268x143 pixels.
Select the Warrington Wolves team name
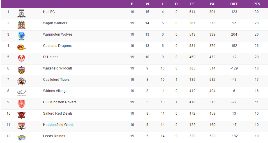(x=58, y=34)
